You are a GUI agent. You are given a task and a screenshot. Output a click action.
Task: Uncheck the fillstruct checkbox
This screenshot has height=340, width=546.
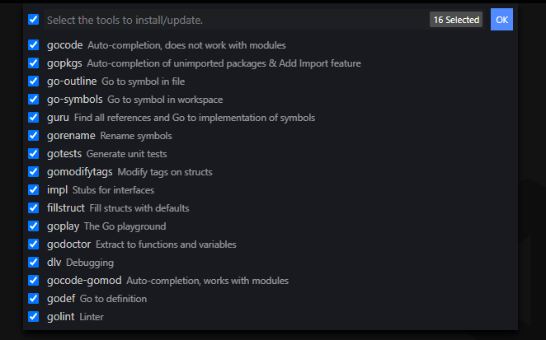(34, 208)
